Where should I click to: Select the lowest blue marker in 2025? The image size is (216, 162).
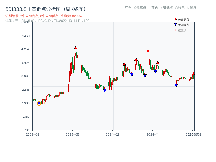[x=176, y=85]
